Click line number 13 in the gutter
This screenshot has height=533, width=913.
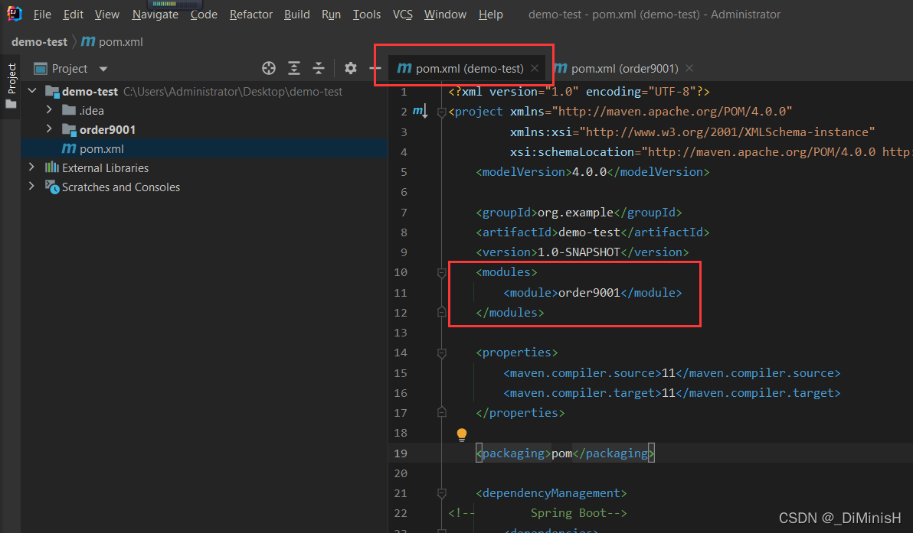(x=401, y=333)
